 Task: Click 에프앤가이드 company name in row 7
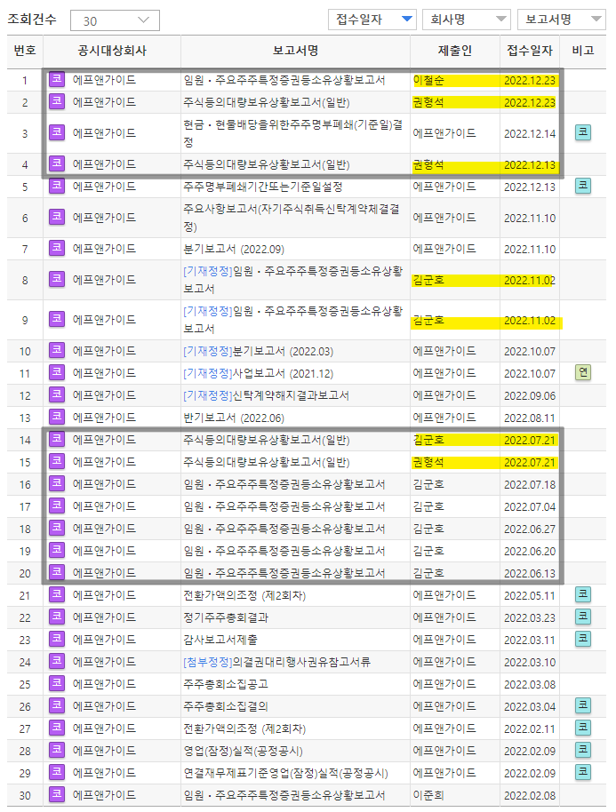tap(104, 249)
